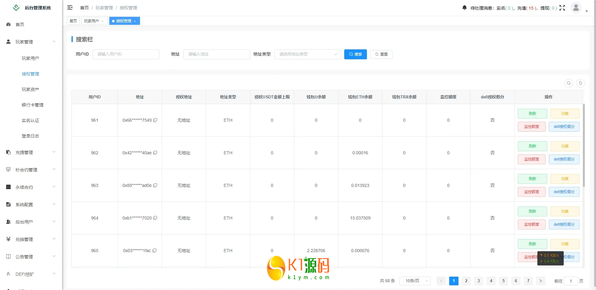
Task: Open 玩家资产 in the sidebar
Action: tap(30, 89)
